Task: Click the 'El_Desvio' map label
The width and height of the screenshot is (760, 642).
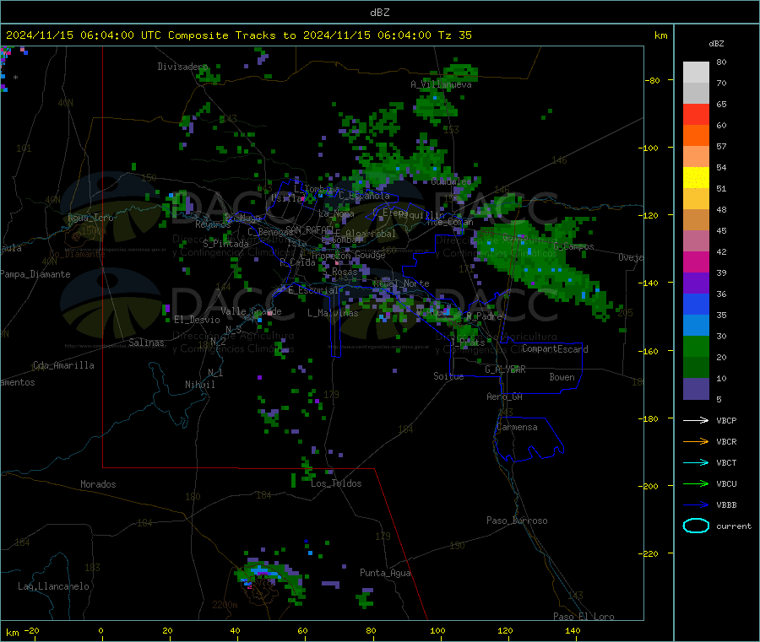Action: pyautogui.click(x=198, y=320)
